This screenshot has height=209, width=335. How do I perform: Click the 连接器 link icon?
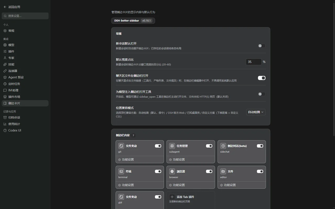[x=5, y=71]
